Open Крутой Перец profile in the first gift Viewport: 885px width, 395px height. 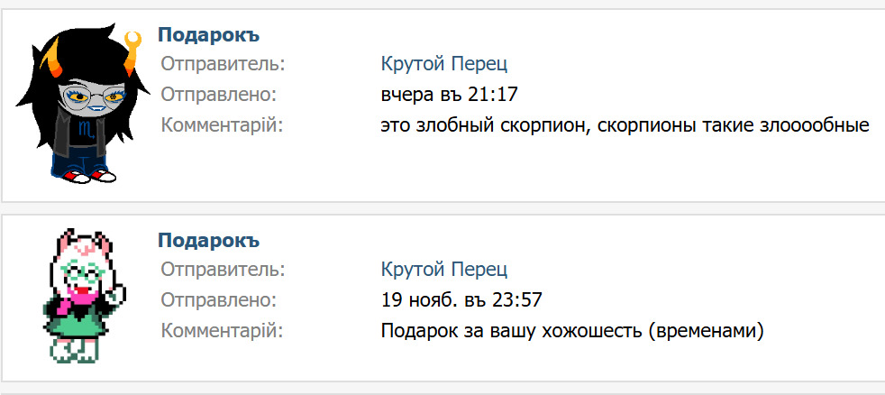coord(444,64)
